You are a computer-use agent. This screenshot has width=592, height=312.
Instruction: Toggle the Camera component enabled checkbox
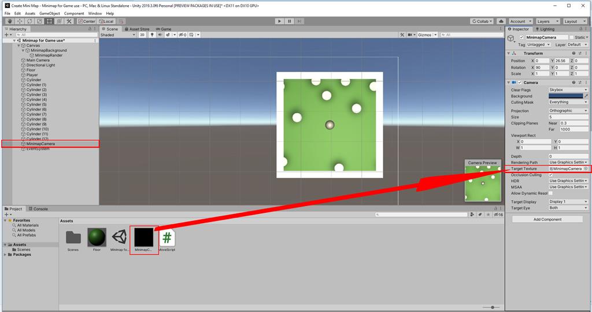[520, 82]
